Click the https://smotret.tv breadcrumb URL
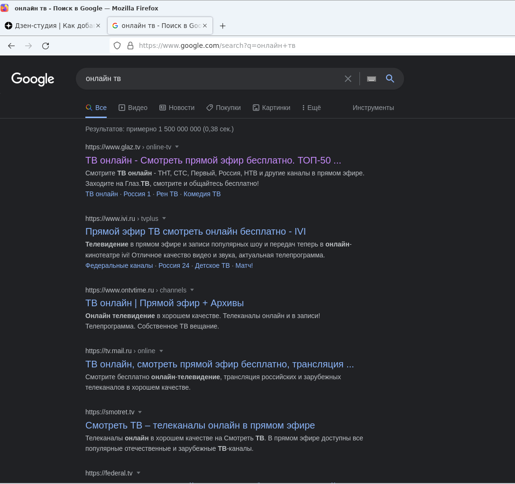This screenshot has height=484, width=515. [x=110, y=412]
